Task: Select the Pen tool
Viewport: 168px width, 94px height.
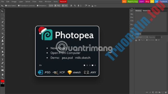Action: [x=2, y=63]
